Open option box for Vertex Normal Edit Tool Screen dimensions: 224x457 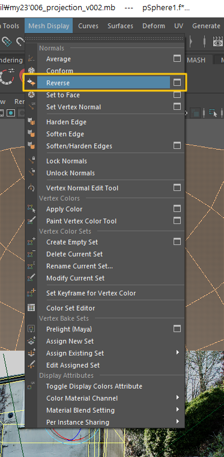[177, 188]
